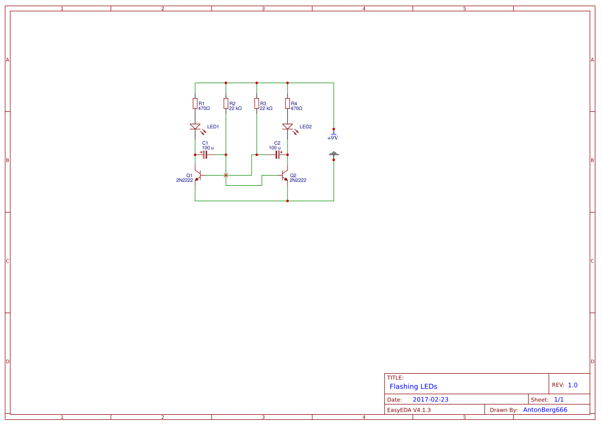Select the C2 100u capacitor symbol

[x=276, y=153]
